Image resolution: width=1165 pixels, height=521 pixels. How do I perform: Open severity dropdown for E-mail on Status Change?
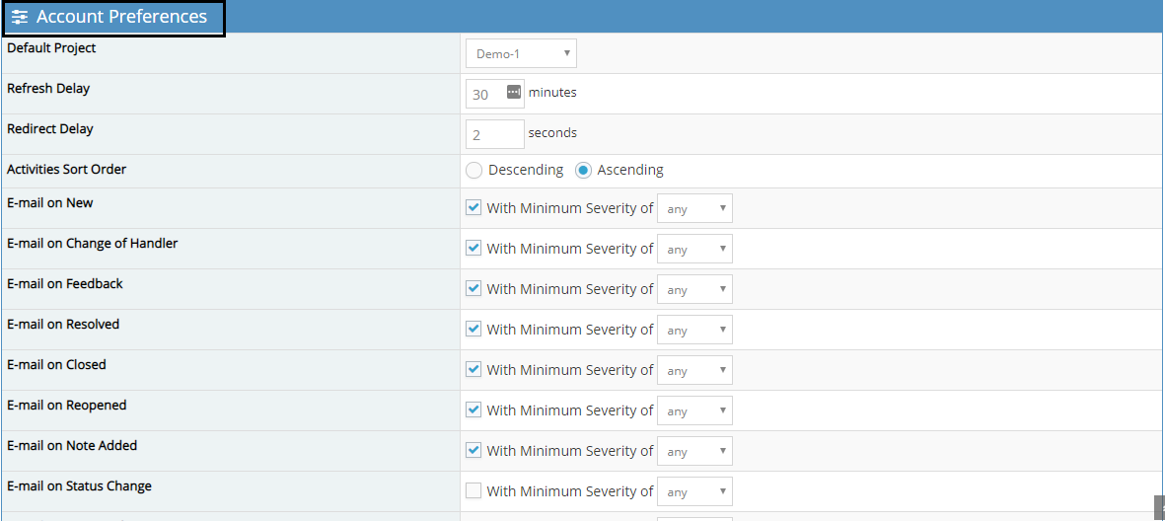tap(694, 491)
